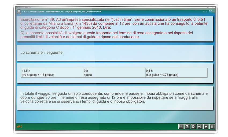Click the orange APC logo
The width and height of the screenshot is (228, 137).
[x=19, y=127]
